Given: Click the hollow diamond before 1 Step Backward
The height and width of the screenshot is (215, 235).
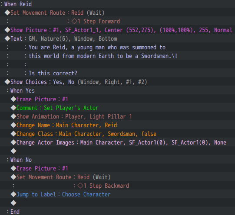Looking at the screenshot, I should point(80,186).
